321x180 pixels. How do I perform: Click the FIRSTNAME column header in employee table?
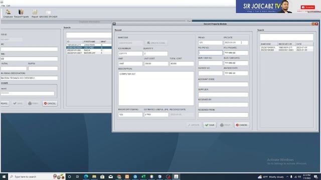pos(91,41)
